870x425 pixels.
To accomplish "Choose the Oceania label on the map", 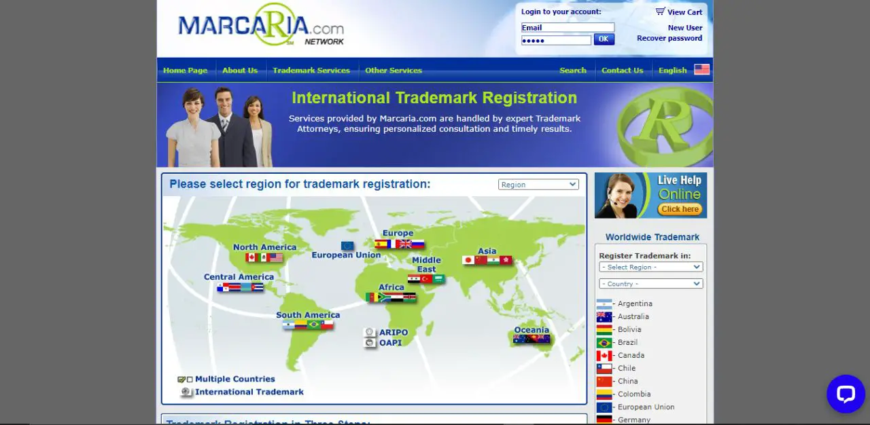I will 532,330.
